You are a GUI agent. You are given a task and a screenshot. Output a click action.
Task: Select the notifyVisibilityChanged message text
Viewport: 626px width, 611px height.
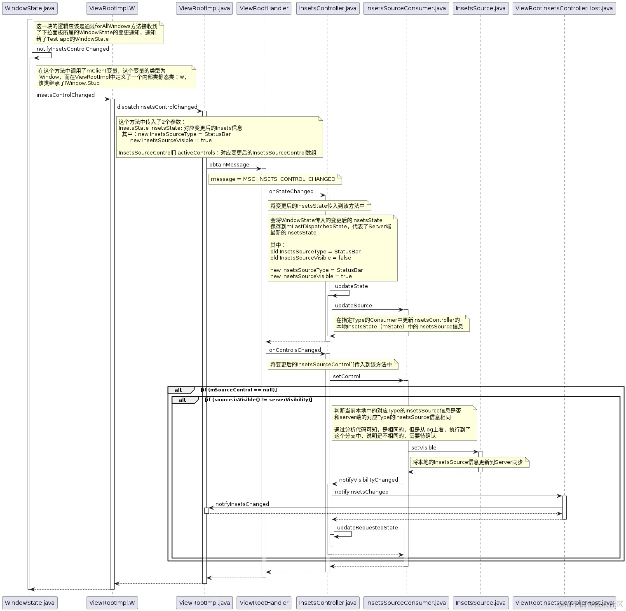pyautogui.click(x=368, y=480)
